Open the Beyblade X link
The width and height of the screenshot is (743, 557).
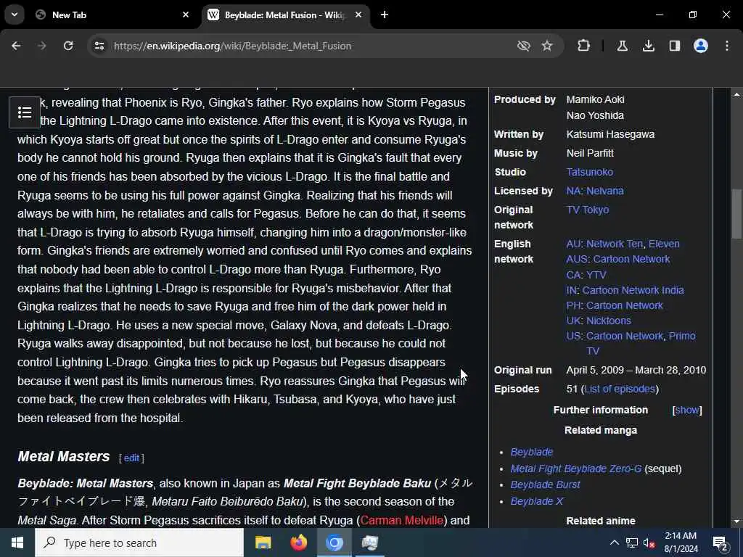tap(537, 501)
